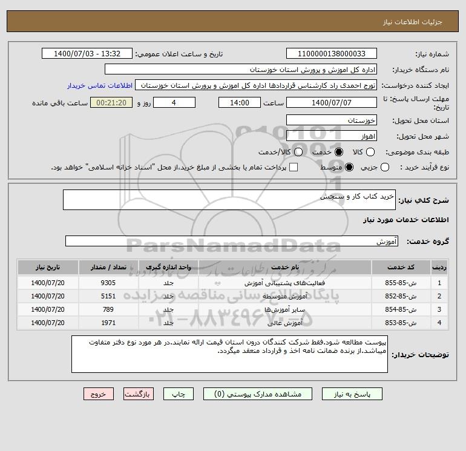Click فعالیت‌های پشتیبانی آموزش service name
This screenshot has height=451, width=466.
(284, 283)
